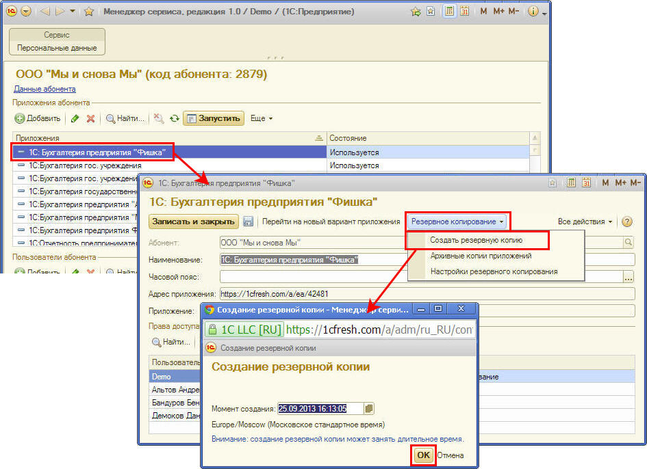Click Добавить in the applications toolbar
This screenshot has height=469, width=647.
(x=38, y=119)
